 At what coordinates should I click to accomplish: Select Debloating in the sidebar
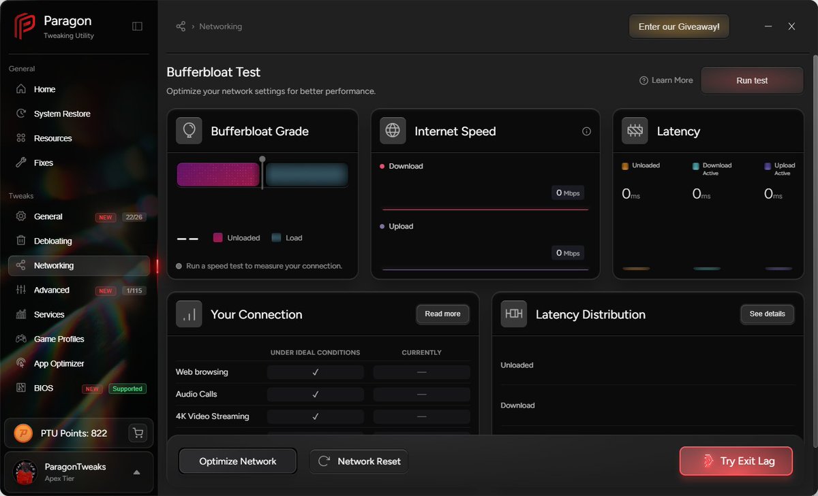click(79, 241)
